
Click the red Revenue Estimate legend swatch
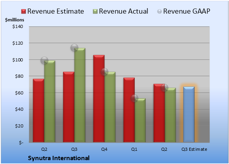[23, 12]
